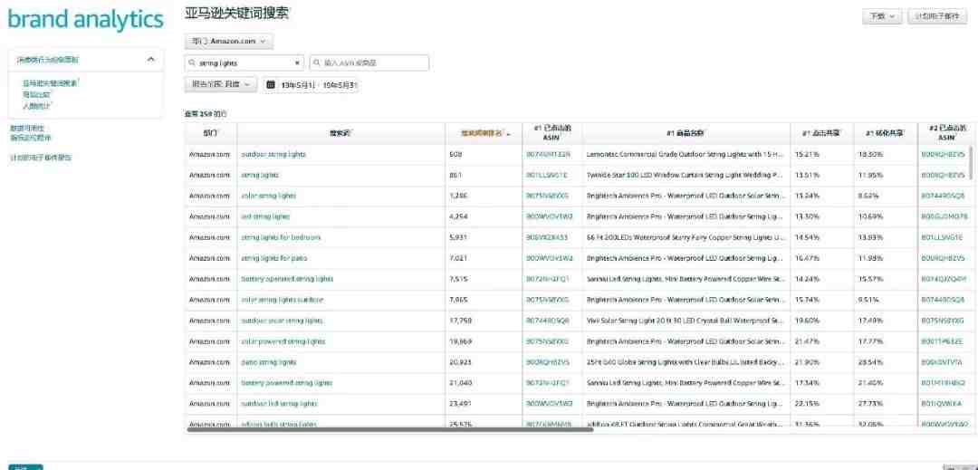Open #2 clicked ASIN in led string lights row
This screenshot has height=470, width=978.
click(944, 216)
